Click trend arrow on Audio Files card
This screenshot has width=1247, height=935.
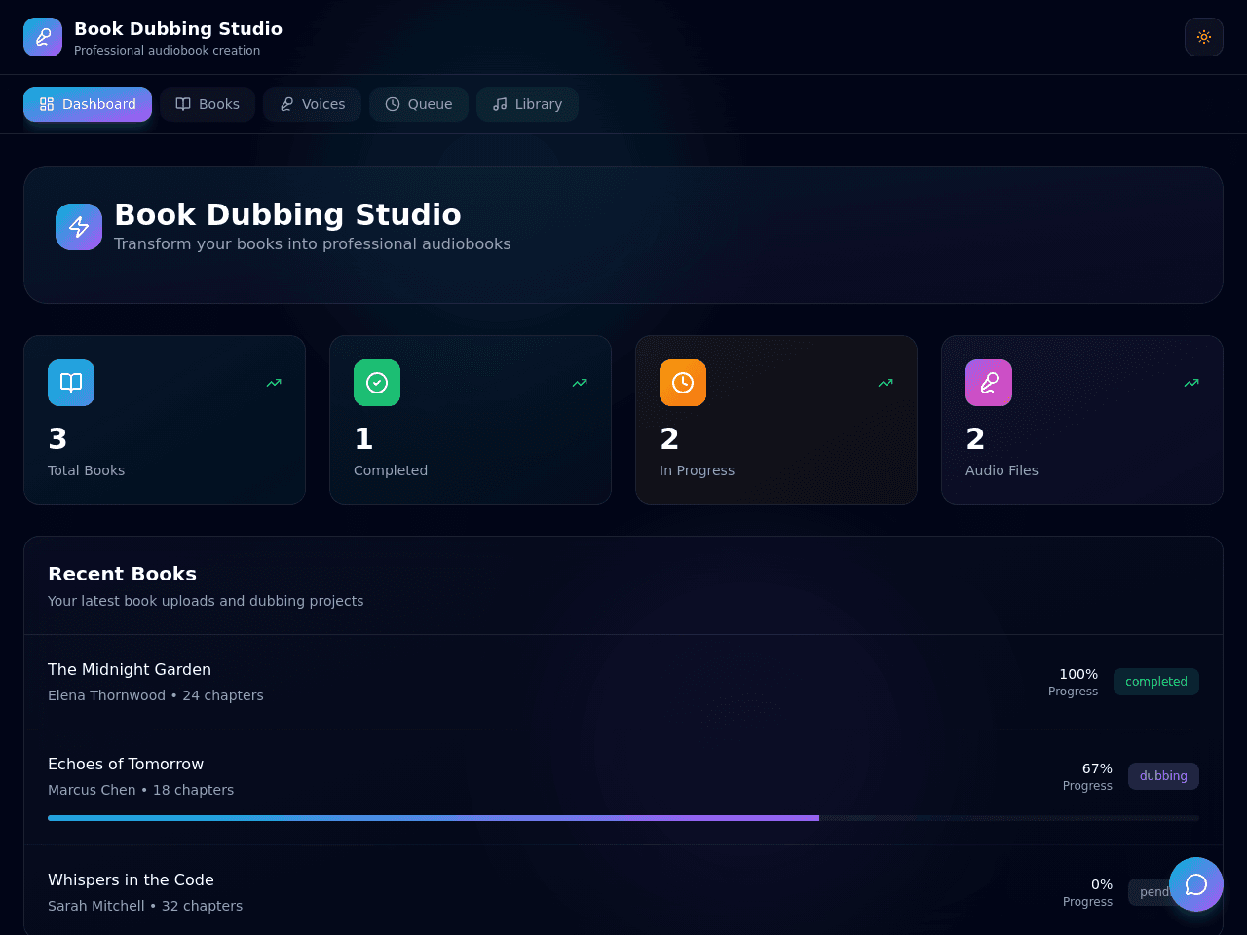(x=1191, y=383)
